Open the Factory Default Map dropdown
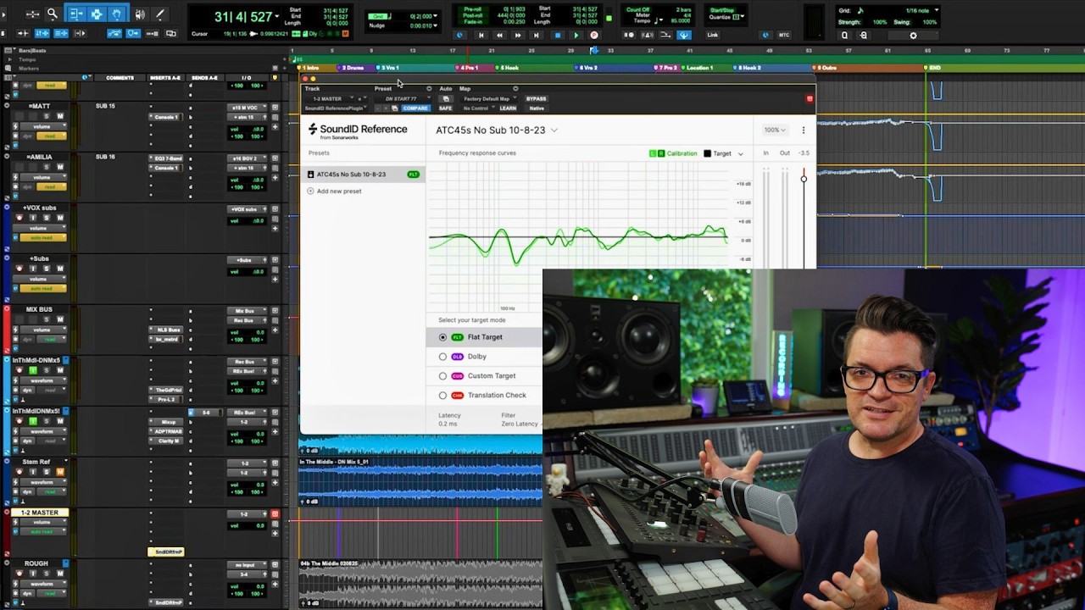 489,98
